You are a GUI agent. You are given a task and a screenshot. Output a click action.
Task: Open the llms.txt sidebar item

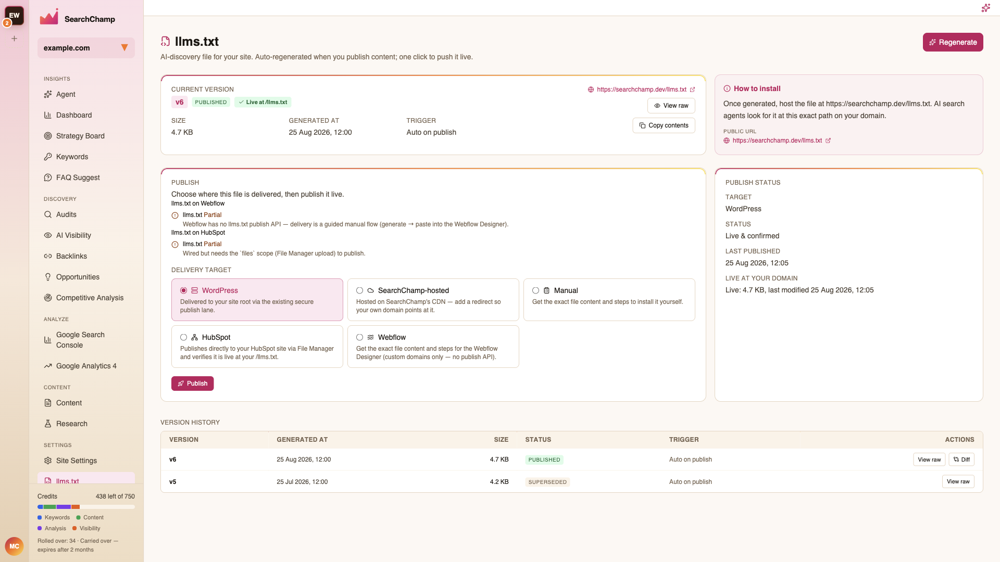click(86, 478)
